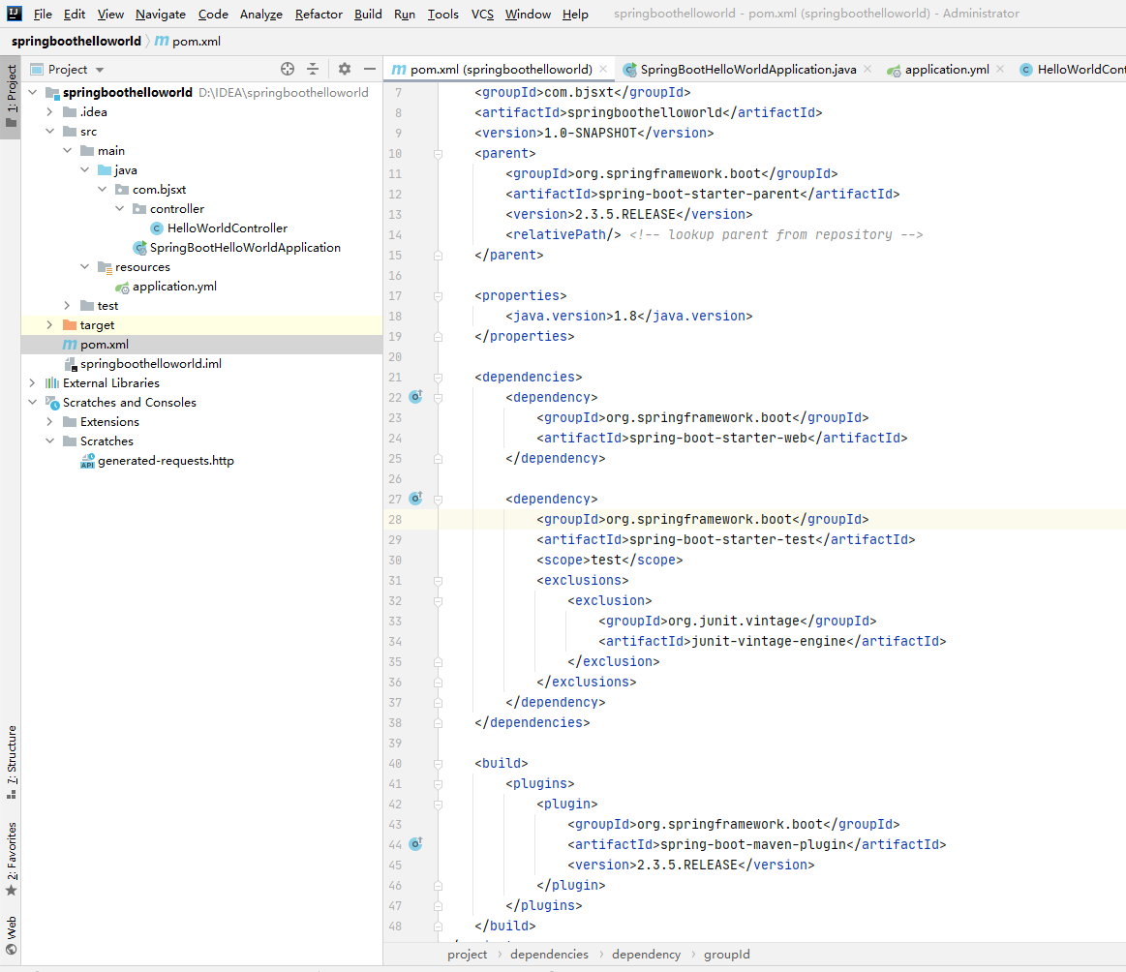Select springboothelloworld.iml file in tree
Image resolution: width=1126 pixels, height=972 pixels.
click(150, 364)
